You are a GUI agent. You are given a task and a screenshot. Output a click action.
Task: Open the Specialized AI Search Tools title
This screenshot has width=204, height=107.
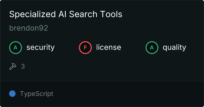66,14
